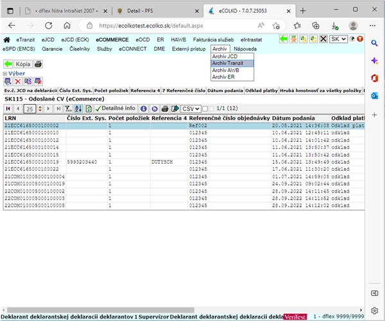Go to next page of the grid
385x321 pixels.
[x=48, y=108]
